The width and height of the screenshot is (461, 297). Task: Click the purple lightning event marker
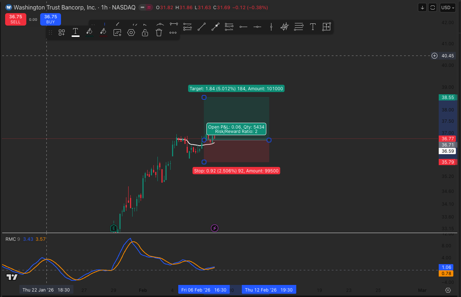click(215, 228)
